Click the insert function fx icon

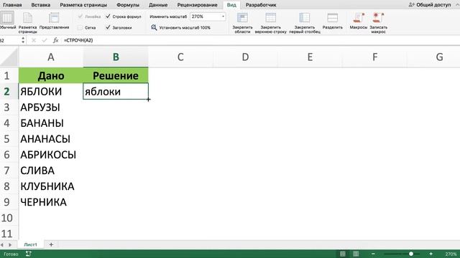55,40
